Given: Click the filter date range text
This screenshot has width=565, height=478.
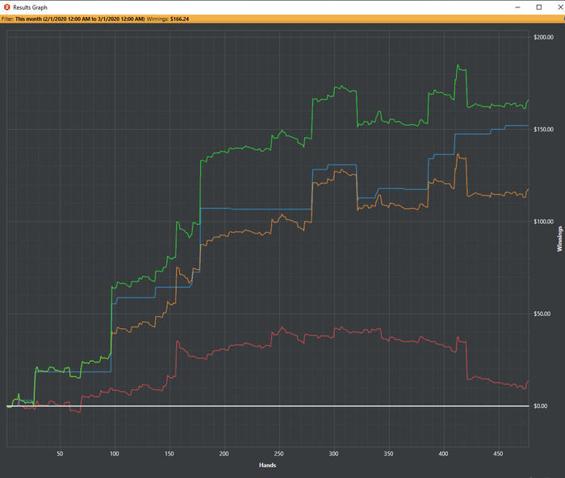Looking at the screenshot, I should [x=80, y=19].
